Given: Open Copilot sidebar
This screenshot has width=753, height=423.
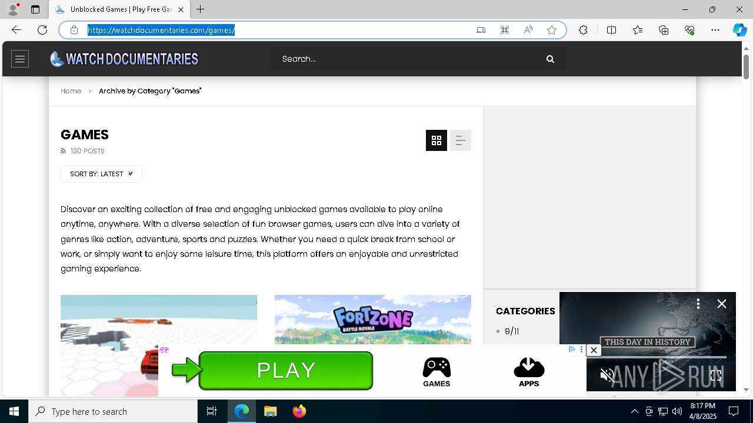Looking at the screenshot, I should point(740,30).
